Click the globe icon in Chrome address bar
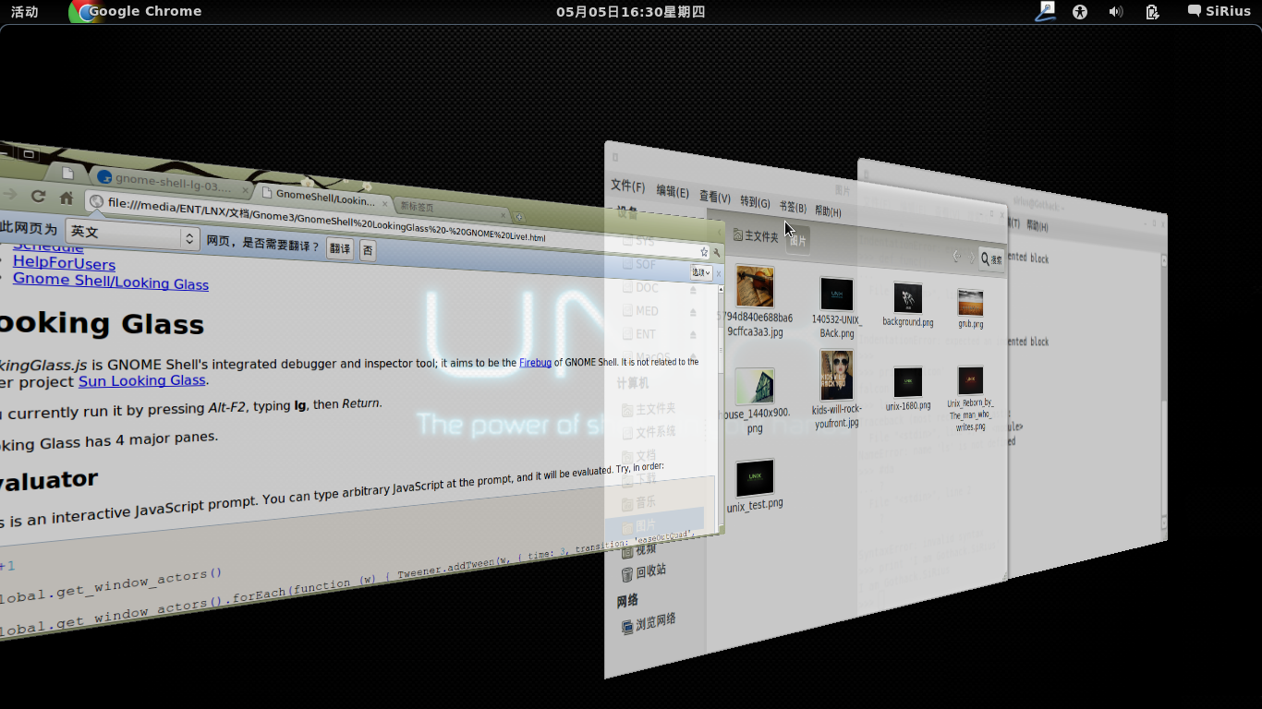Image resolution: width=1262 pixels, height=709 pixels. 95,200
